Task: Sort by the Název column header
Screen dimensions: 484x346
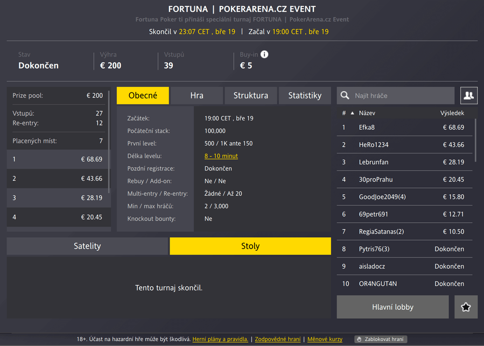Action: 367,113
